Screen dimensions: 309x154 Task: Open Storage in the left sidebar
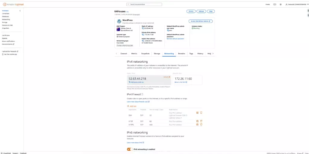point(5,22)
